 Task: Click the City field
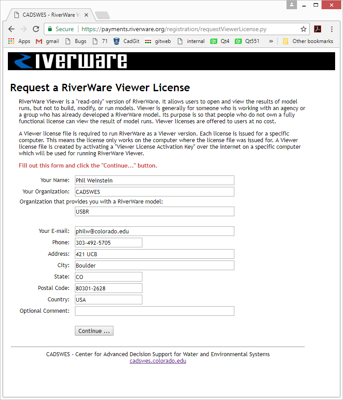pos(155,265)
